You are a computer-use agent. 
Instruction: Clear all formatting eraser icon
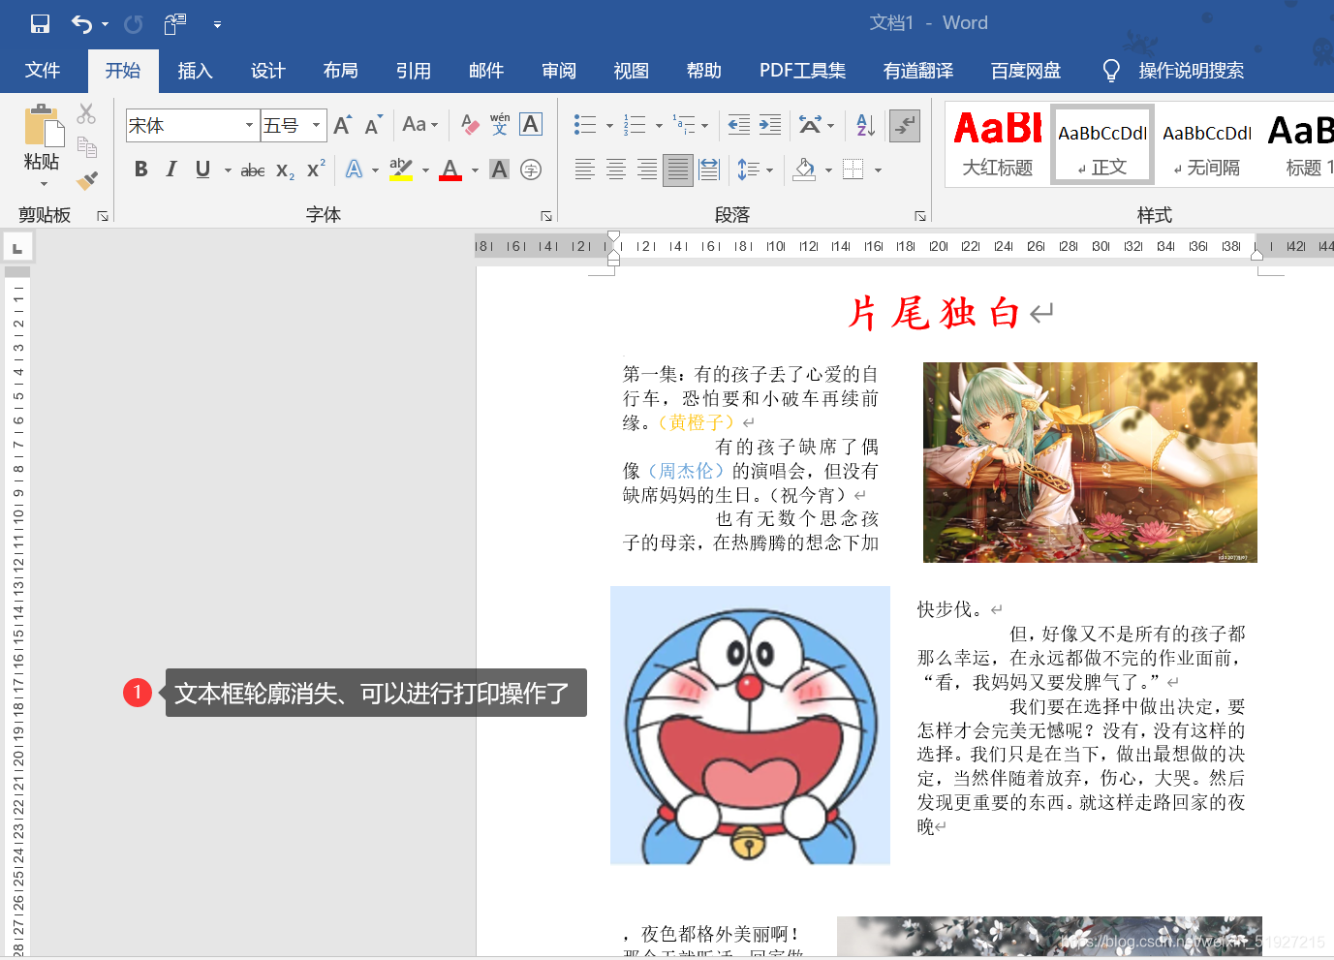[x=470, y=124]
